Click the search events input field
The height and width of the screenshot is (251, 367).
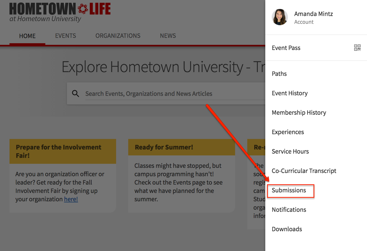tap(171, 94)
